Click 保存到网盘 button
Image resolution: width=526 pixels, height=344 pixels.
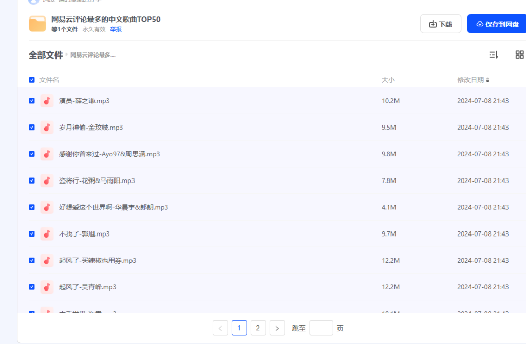tap(497, 24)
